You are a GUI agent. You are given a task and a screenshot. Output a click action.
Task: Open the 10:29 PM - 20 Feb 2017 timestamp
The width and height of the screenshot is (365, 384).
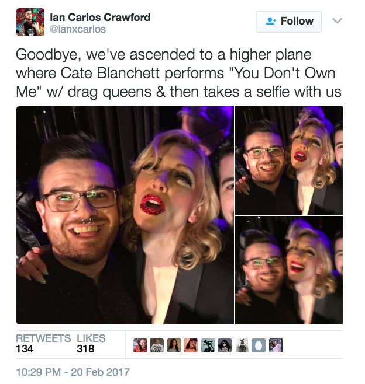click(x=73, y=372)
